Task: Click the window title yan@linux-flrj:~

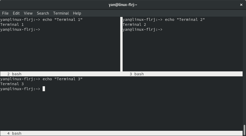Action: coord(123,5)
